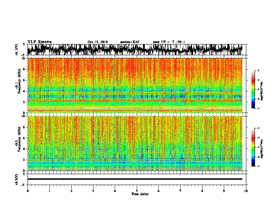Image resolution: width=277 pixels, height=214 pixels.
Task: Select the "ch.1(V)" axis label
Action: pyautogui.click(x=17, y=50)
